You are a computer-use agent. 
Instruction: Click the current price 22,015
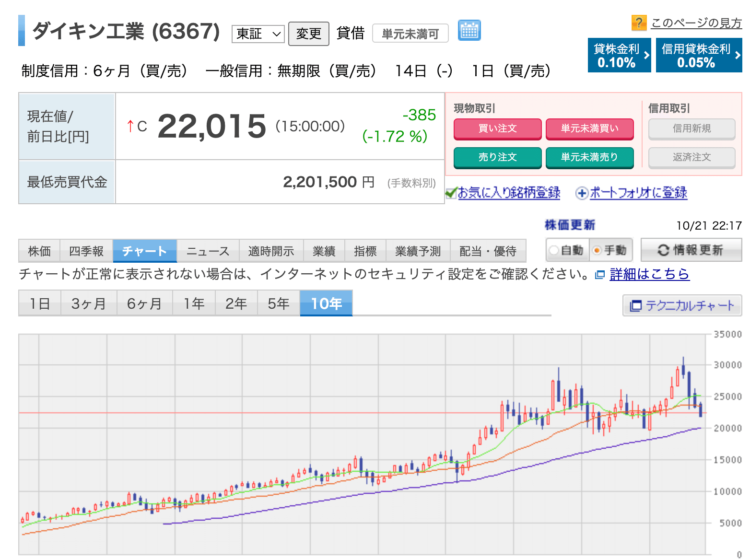point(211,126)
